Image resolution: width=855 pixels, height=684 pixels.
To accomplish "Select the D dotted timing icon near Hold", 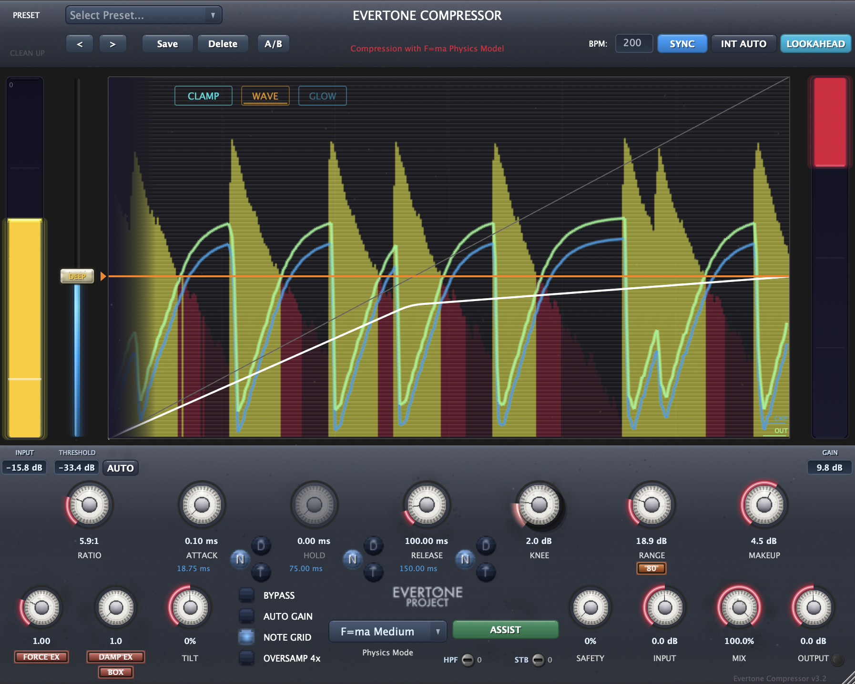I will pos(373,546).
